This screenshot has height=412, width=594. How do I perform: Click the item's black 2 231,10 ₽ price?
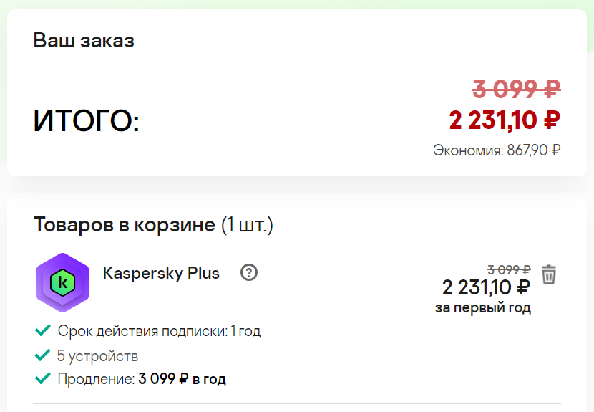click(x=487, y=287)
